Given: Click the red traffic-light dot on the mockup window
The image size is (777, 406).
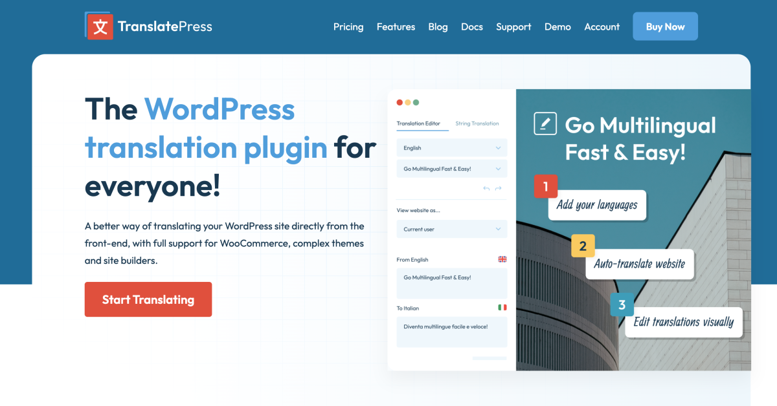Looking at the screenshot, I should (399, 102).
